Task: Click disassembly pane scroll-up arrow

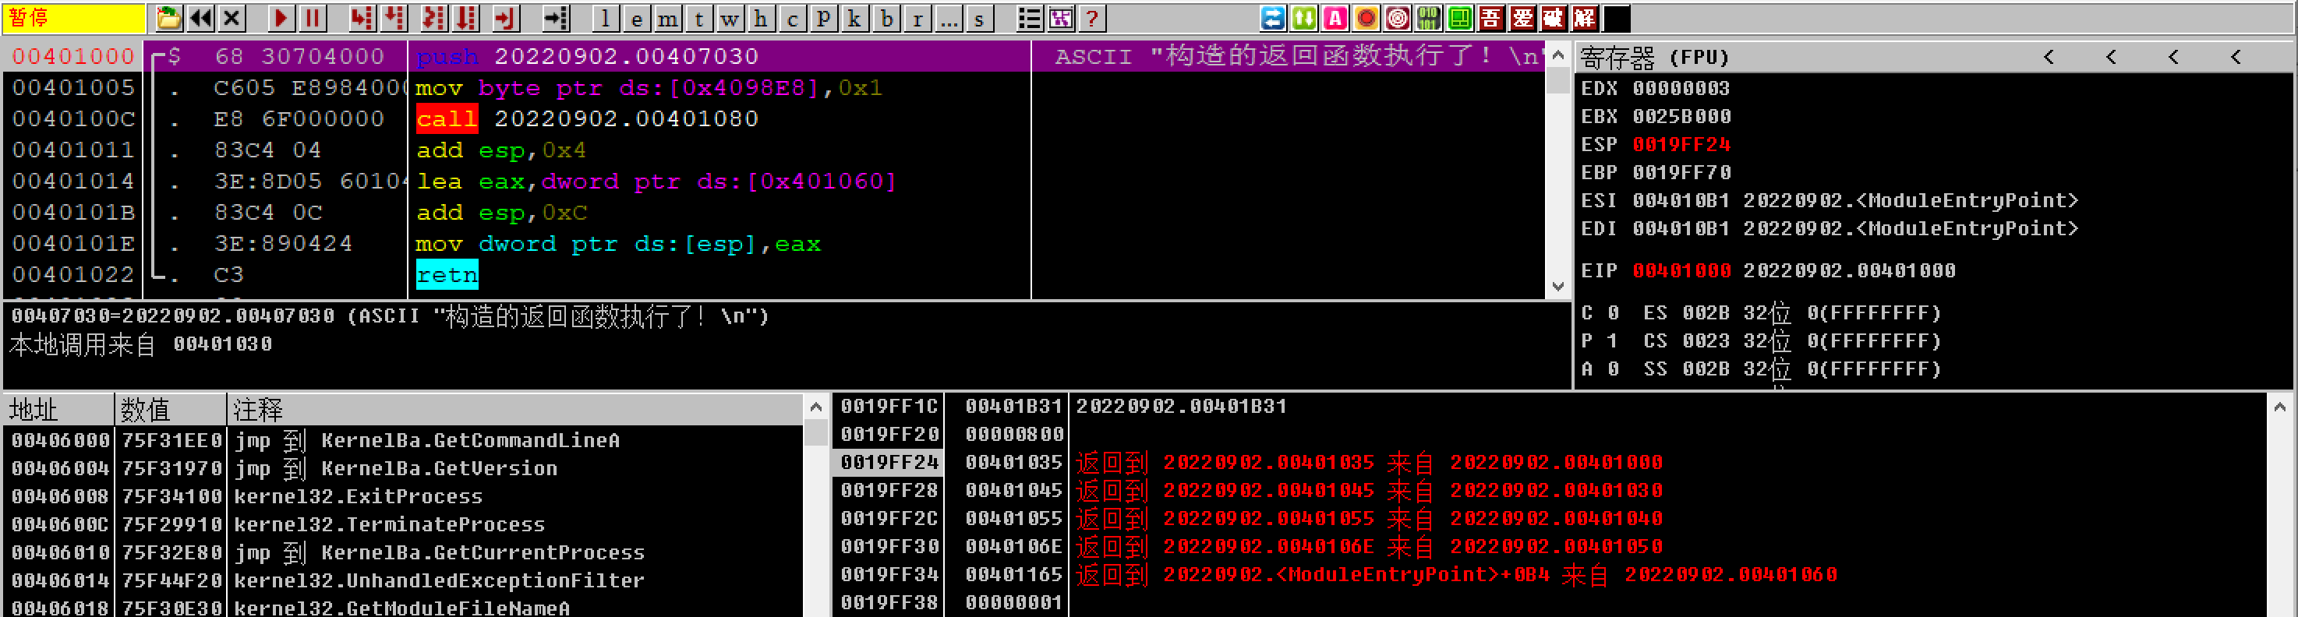Action: click(x=1557, y=55)
